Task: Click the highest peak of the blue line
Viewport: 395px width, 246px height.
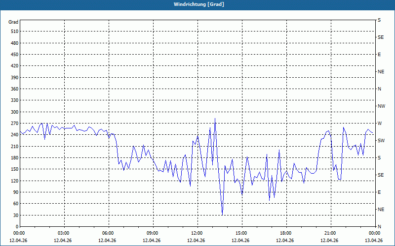Action: [x=215, y=119]
